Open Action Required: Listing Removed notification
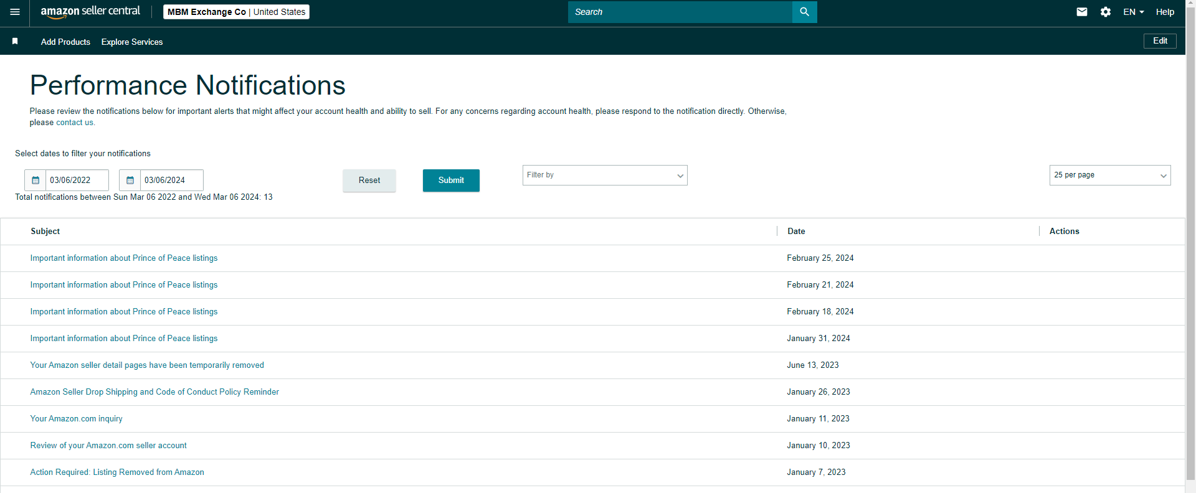This screenshot has width=1196, height=493. pos(117,472)
